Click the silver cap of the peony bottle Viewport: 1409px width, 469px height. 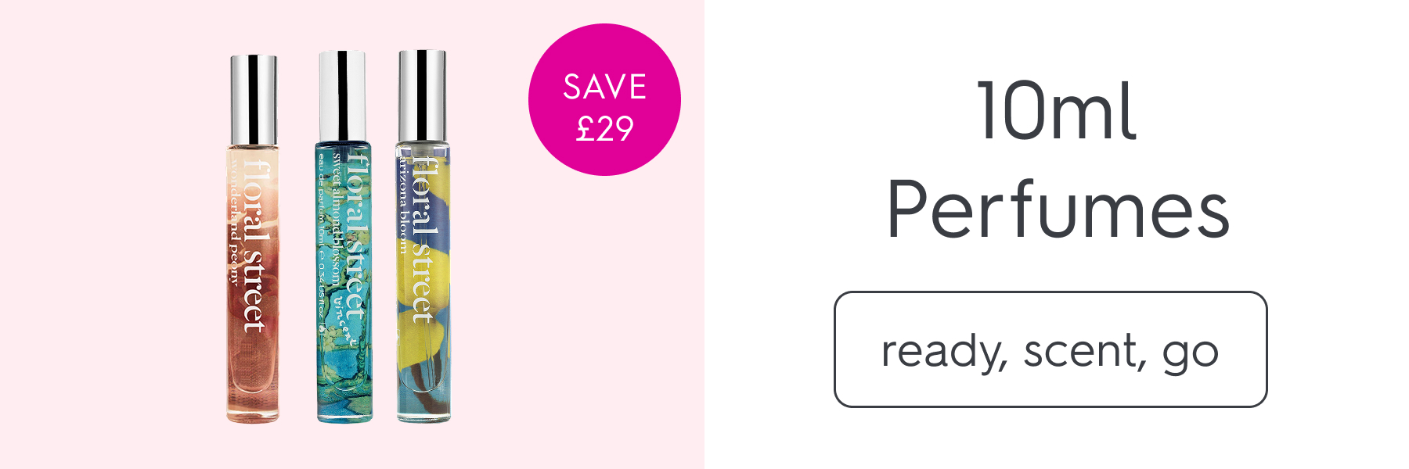pos(253,99)
